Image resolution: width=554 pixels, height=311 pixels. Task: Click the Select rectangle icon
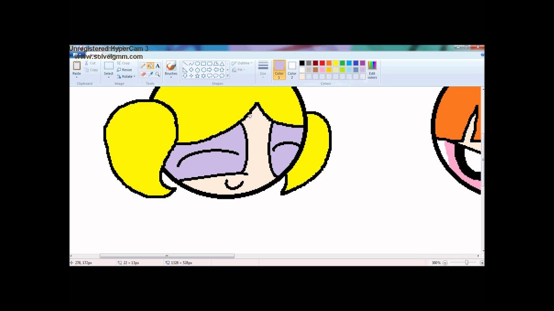tap(109, 66)
